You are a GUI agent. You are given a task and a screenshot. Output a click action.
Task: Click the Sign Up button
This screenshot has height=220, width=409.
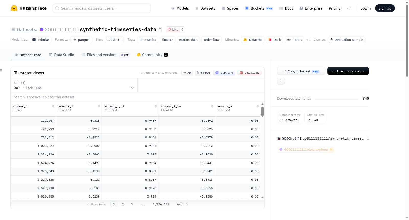[385, 8]
